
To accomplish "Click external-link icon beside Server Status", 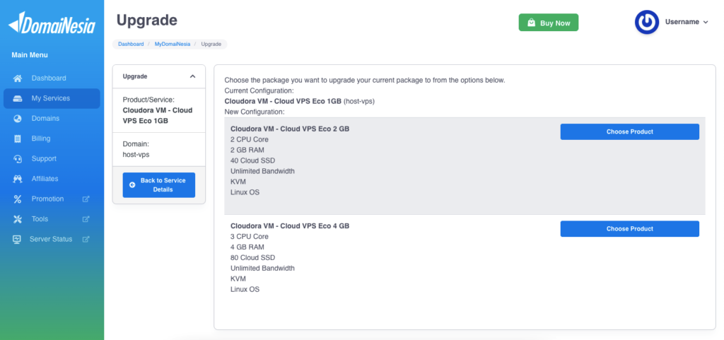I will point(86,240).
